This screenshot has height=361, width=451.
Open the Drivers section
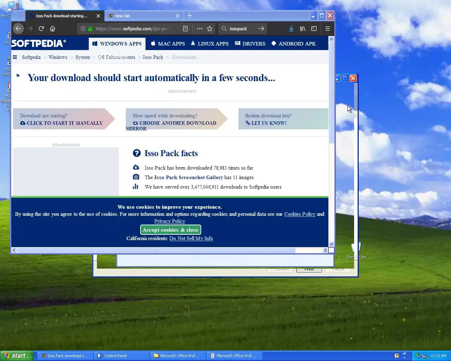250,44
